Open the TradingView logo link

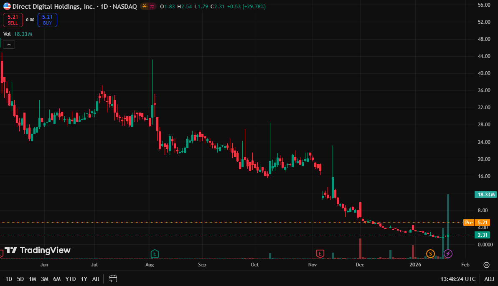tap(38, 250)
